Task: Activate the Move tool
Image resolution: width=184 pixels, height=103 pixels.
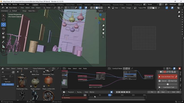Action: tap(3, 24)
